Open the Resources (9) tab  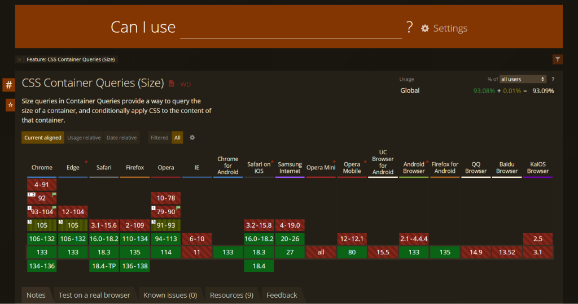(x=231, y=295)
